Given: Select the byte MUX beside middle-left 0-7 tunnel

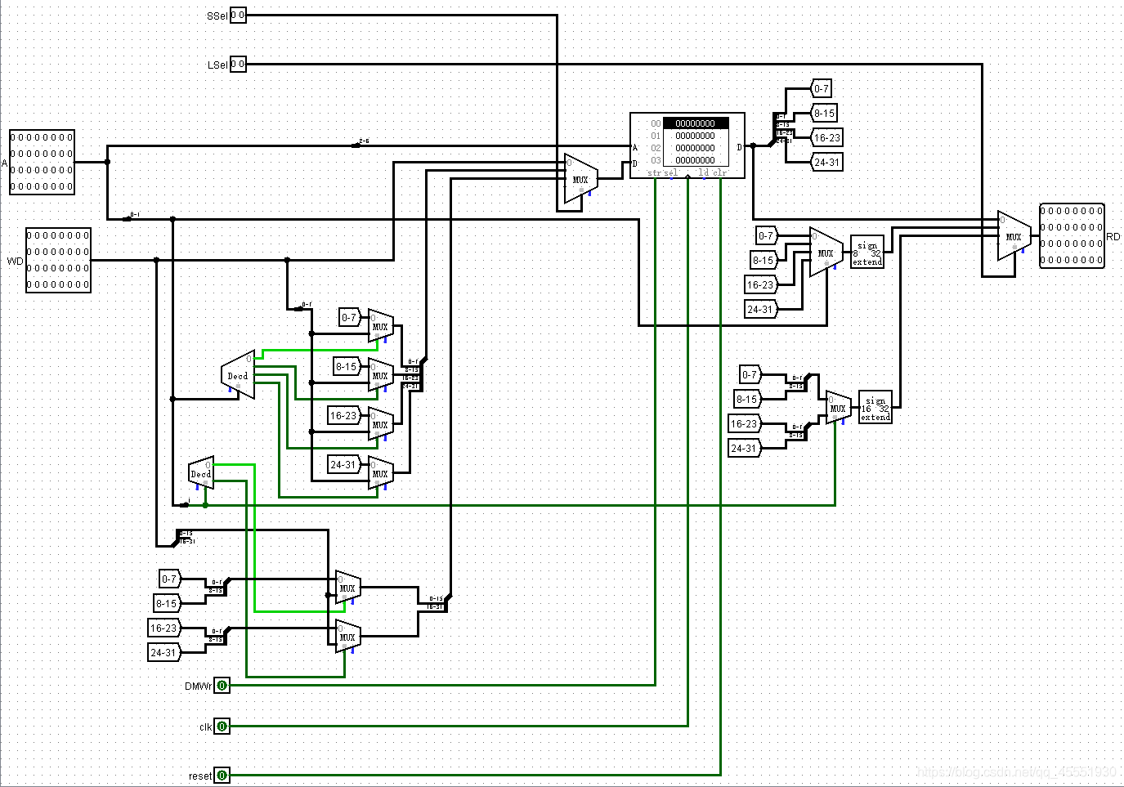Looking at the screenshot, I should [381, 325].
